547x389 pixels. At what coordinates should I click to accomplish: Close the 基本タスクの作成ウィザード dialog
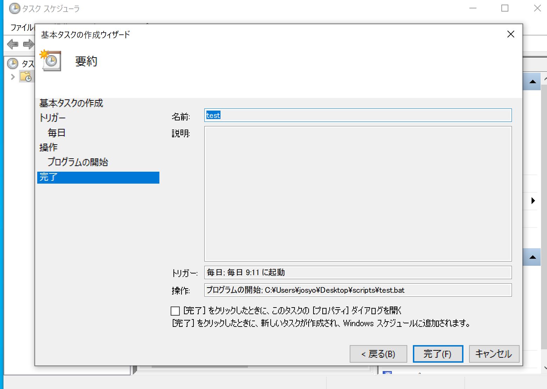pos(511,34)
